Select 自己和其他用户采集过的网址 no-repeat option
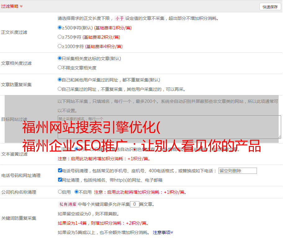The image size is (283, 238). [60, 80]
